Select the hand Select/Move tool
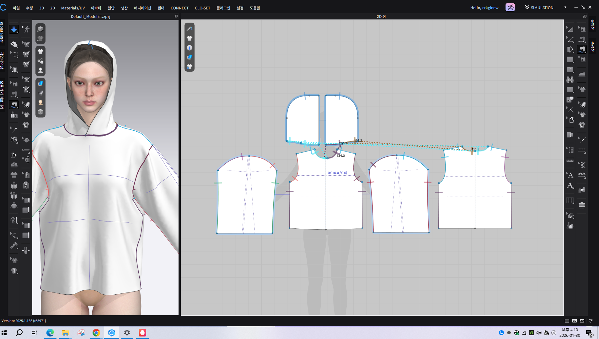This screenshot has height=339, width=599. (14, 44)
